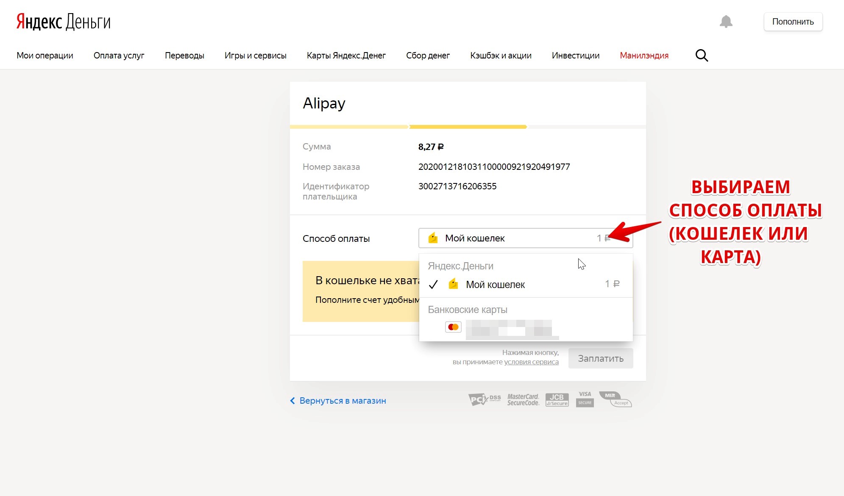The height and width of the screenshot is (496, 844).
Task: Click the Банковские карты group label
Action: [468, 310]
